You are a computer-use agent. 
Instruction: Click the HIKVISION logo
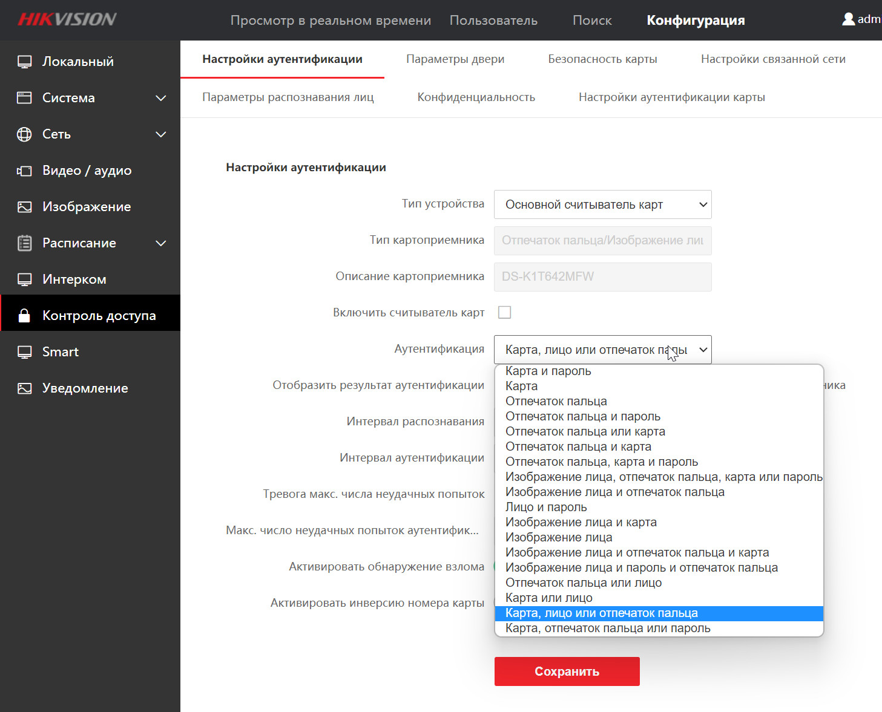[67, 19]
